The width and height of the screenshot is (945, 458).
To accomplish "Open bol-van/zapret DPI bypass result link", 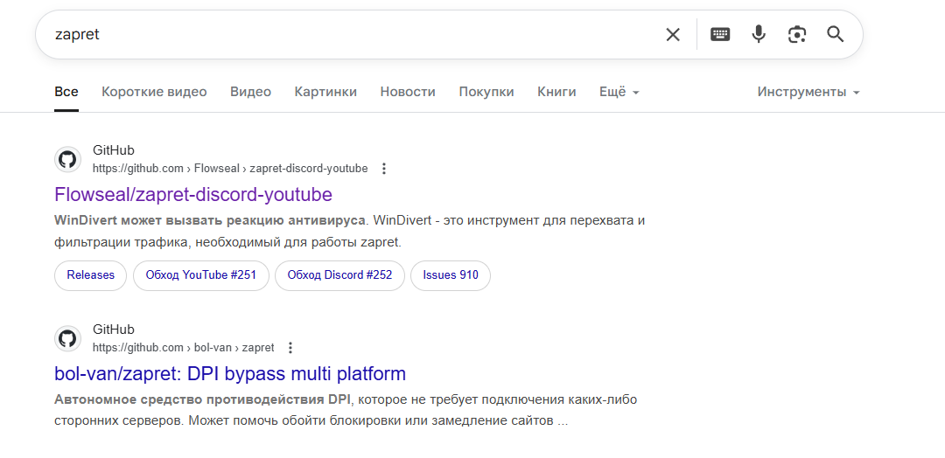I will [x=229, y=374].
